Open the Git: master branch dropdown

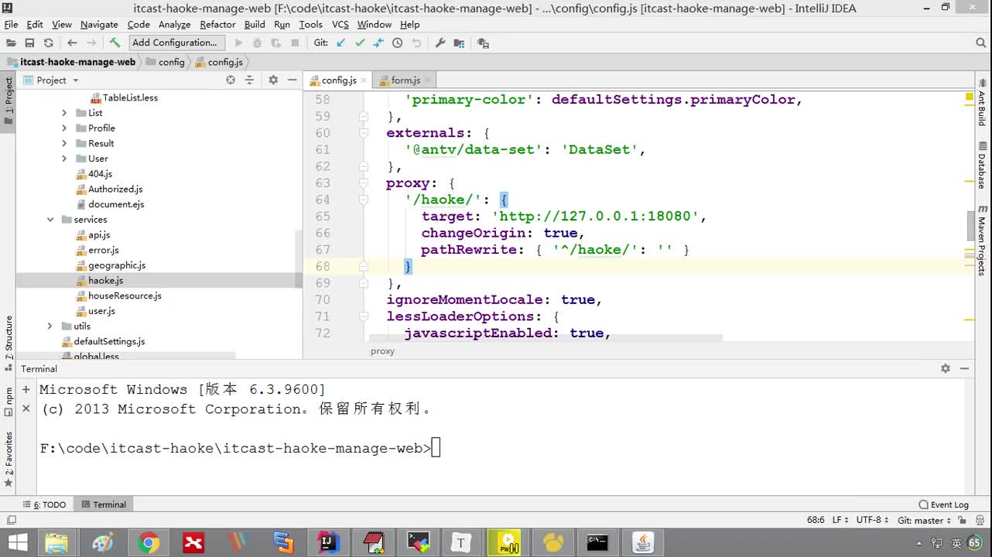(x=925, y=521)
